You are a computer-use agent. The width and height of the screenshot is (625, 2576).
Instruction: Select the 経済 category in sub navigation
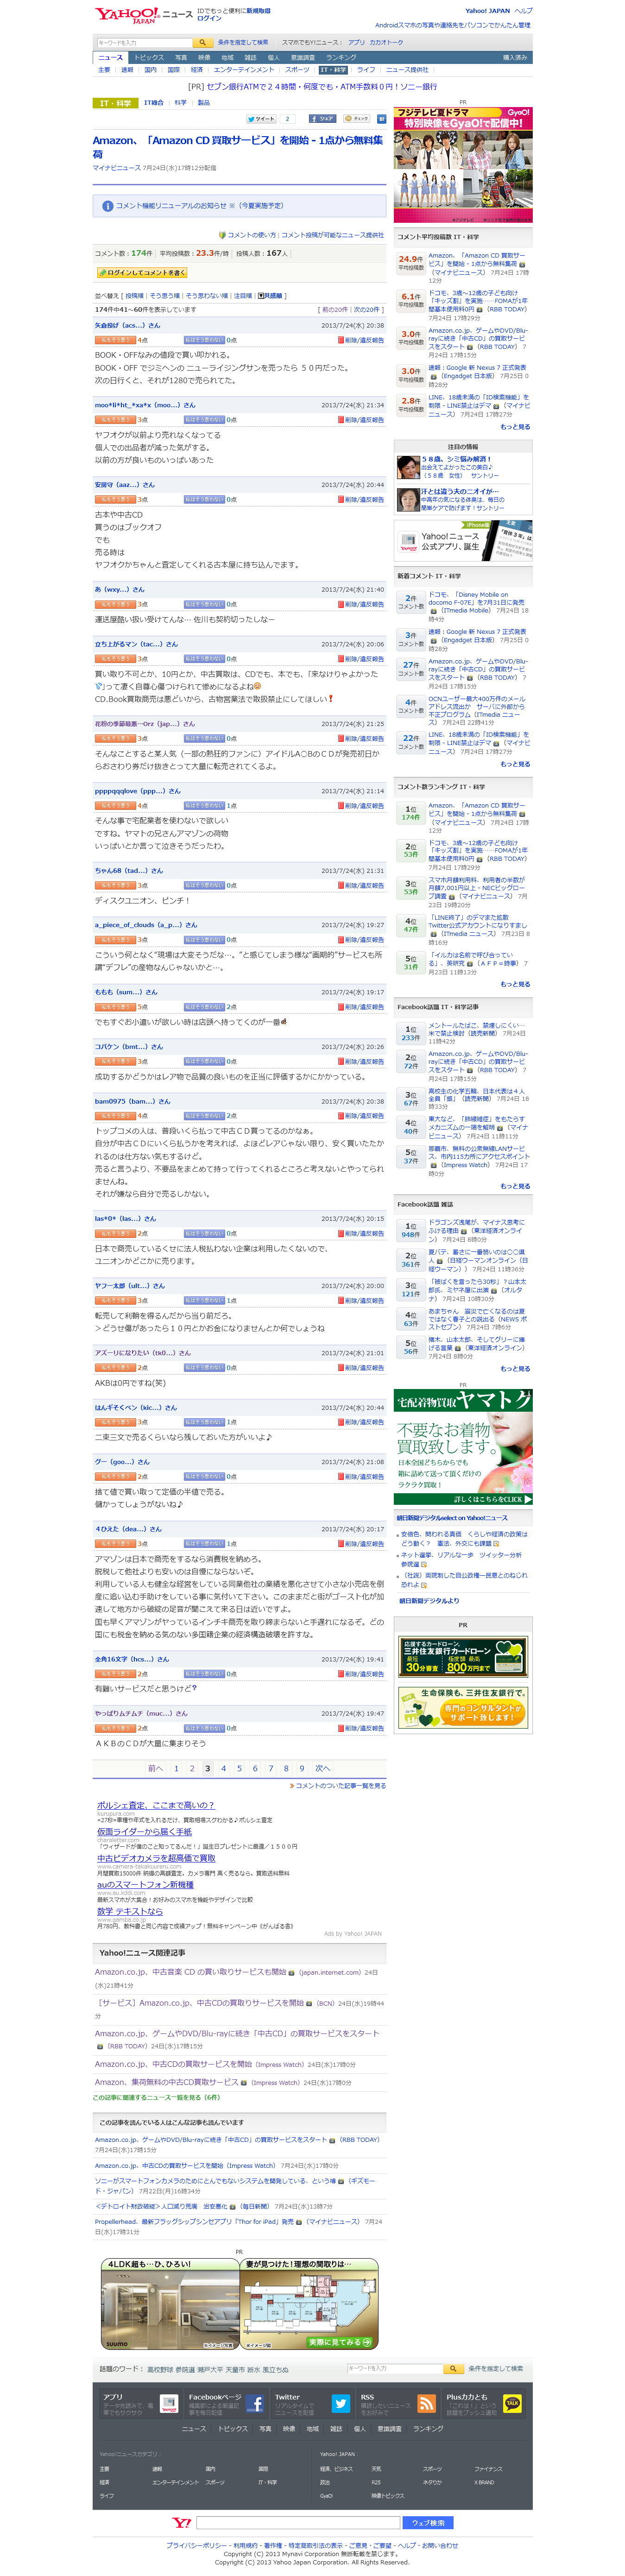click(x=197, y=70)
